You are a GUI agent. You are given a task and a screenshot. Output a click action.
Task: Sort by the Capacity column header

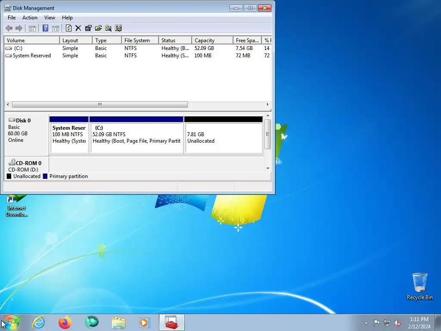click(212, 40)
